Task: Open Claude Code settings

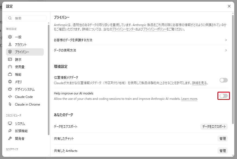Action: tap(25, 97)
